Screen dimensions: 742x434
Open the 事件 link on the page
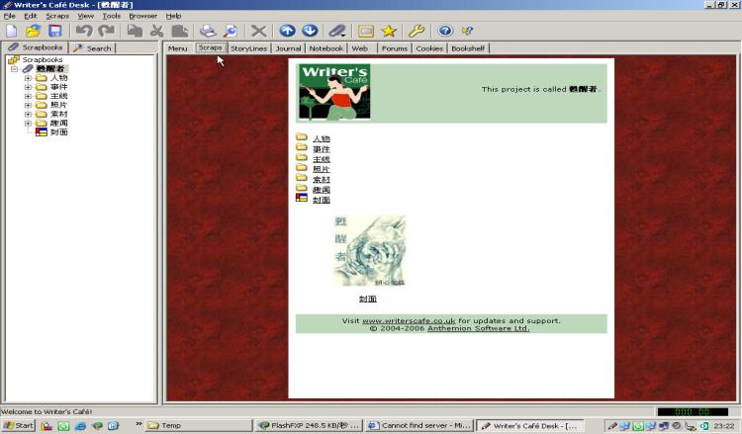[322, 149]
